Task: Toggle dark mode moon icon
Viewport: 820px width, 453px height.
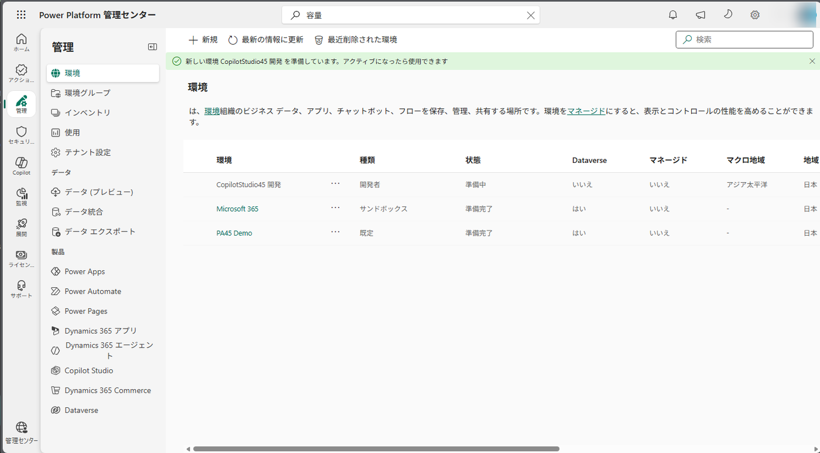Action: click(728, 15)
